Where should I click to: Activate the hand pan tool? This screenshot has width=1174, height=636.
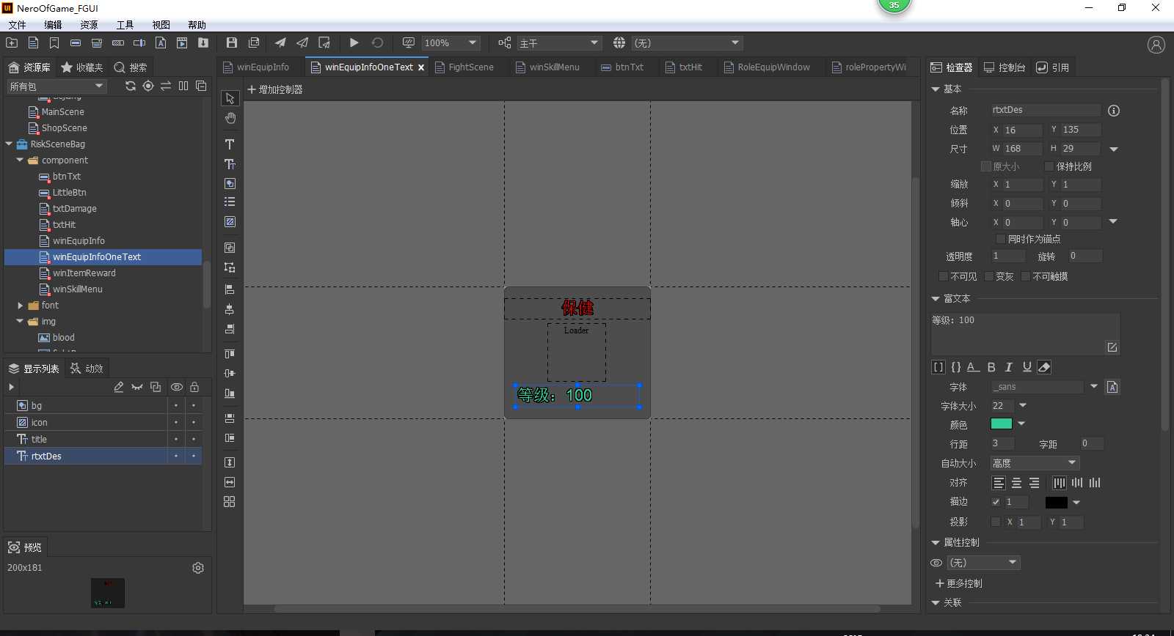[x=230, y=118]
